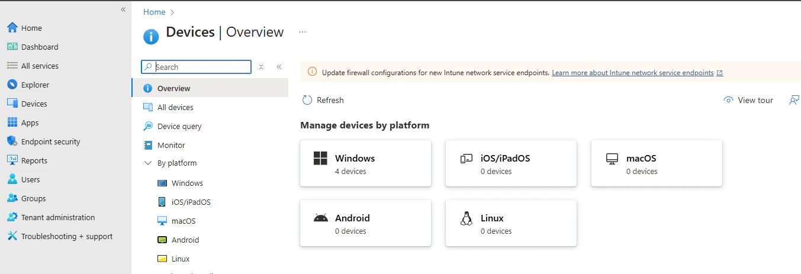The height and width of the screenshot is (274, 801).
Task: Click the iOS/iPadOS device icon on its card
Action: click(x=466, y=159)
